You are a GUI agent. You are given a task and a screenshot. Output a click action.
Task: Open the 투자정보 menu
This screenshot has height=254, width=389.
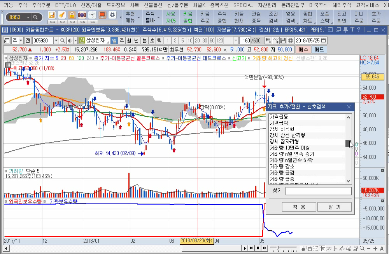tap(116, 5)
